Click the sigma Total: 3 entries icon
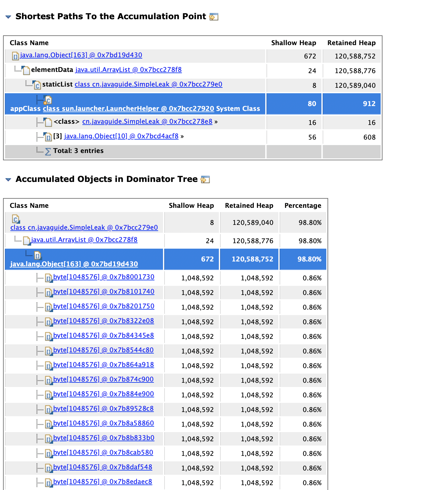 (48, 151)
